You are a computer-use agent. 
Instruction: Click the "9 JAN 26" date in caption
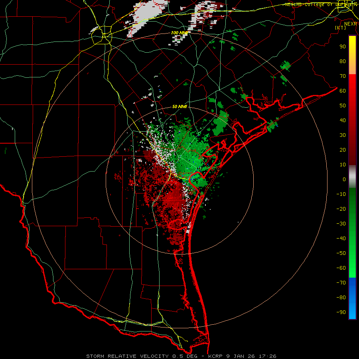(241, 356)
